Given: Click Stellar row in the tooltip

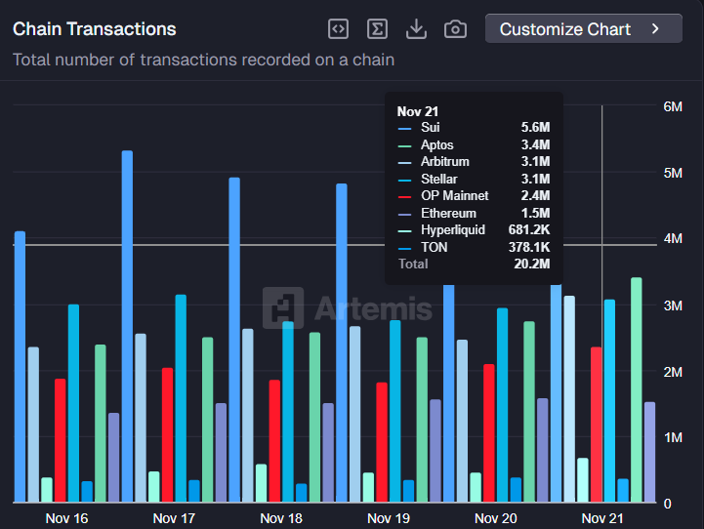Looking at the screenshot, I should [474, 179].
